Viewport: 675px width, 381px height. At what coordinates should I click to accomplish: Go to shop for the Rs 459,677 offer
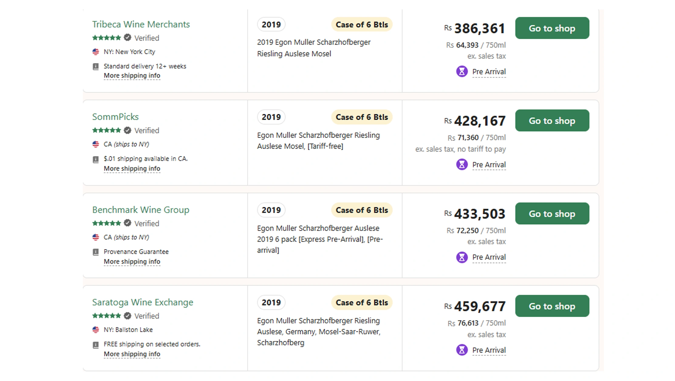(552, 306)
